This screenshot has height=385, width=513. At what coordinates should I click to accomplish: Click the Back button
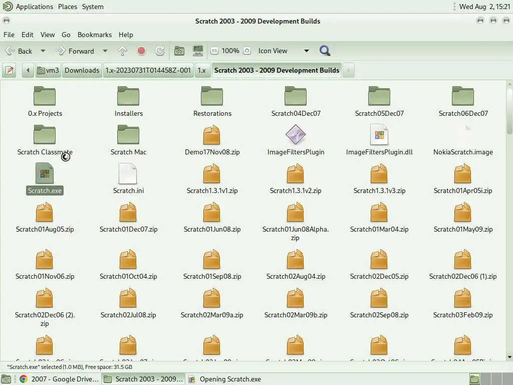(19, 51)
